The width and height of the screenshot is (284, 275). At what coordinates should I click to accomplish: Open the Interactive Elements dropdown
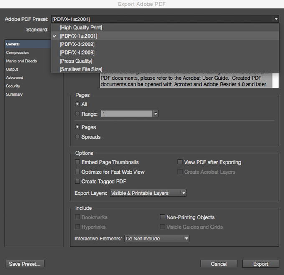coord(157,238)
